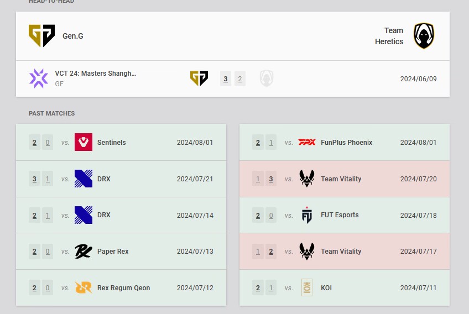Click DRX logo in 2024/07/14 match

pyautogui.click(x=84, y=215)
